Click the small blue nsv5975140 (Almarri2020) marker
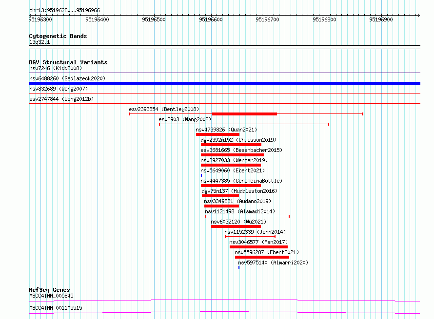The image size is (434, 319). click(x=239, y=267)
